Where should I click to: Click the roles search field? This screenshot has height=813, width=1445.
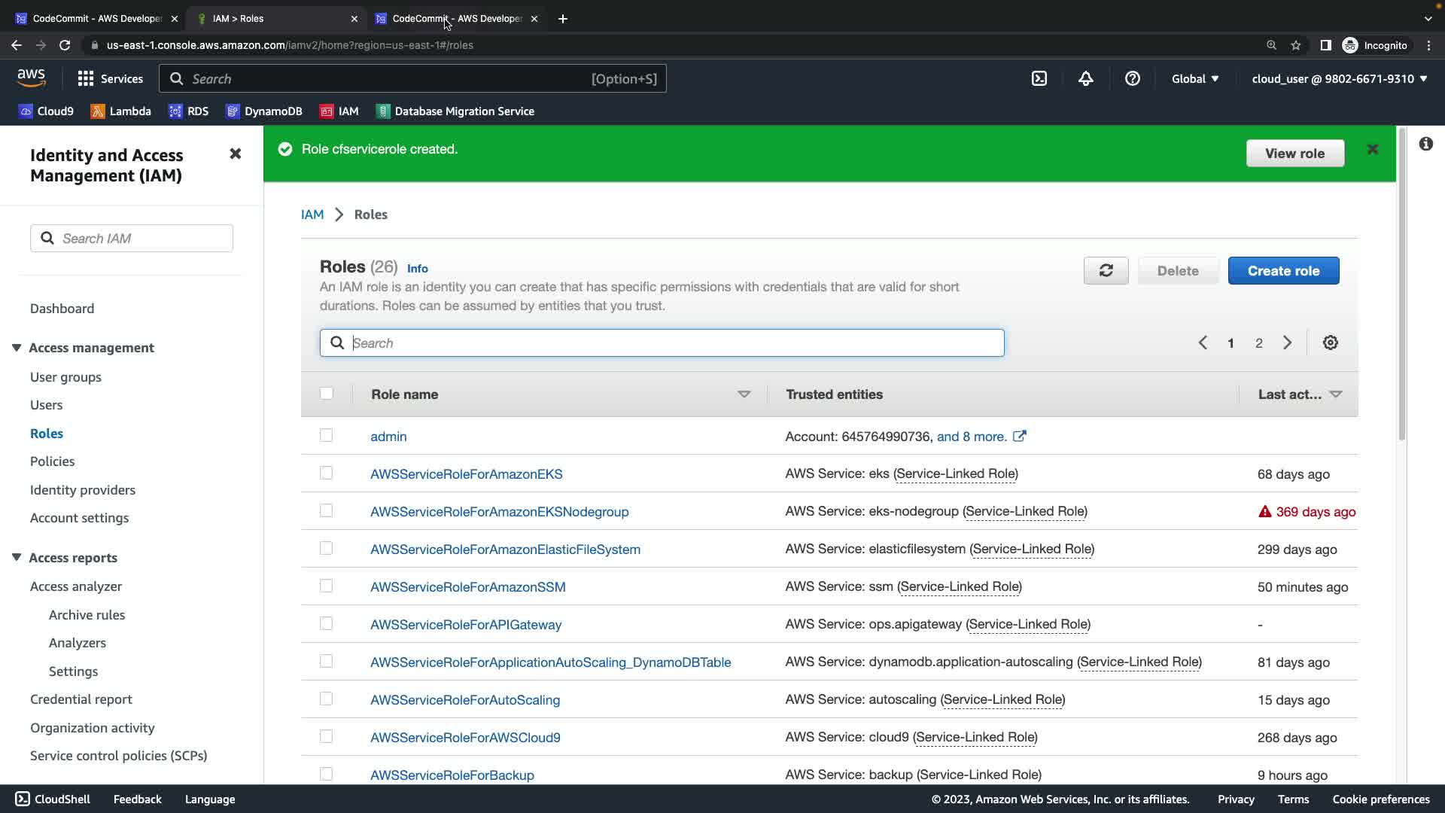point(662,343)
